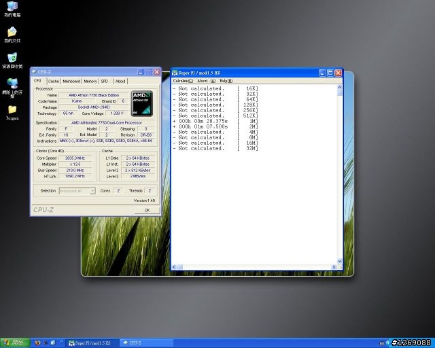Viewport: 435px width, 348px height.
Task: Click the Core Speed value 2835.3 MHz
Action: click(x=75, y=158)
